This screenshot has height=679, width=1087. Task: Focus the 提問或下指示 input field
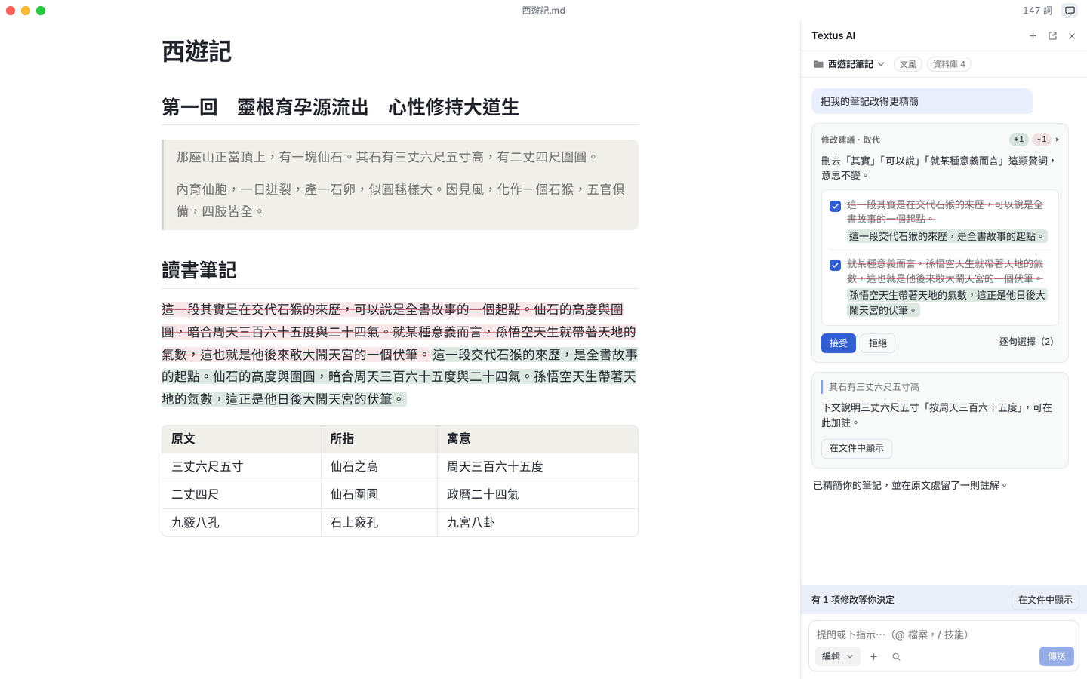click(944, 634)
